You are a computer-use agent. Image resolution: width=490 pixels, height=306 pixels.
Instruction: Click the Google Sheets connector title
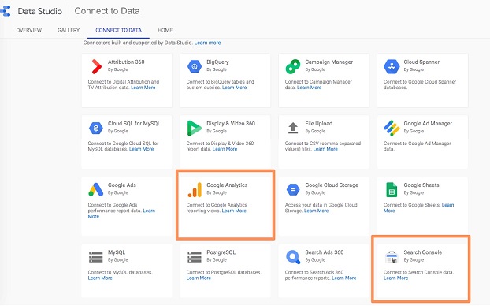[421, 185]
